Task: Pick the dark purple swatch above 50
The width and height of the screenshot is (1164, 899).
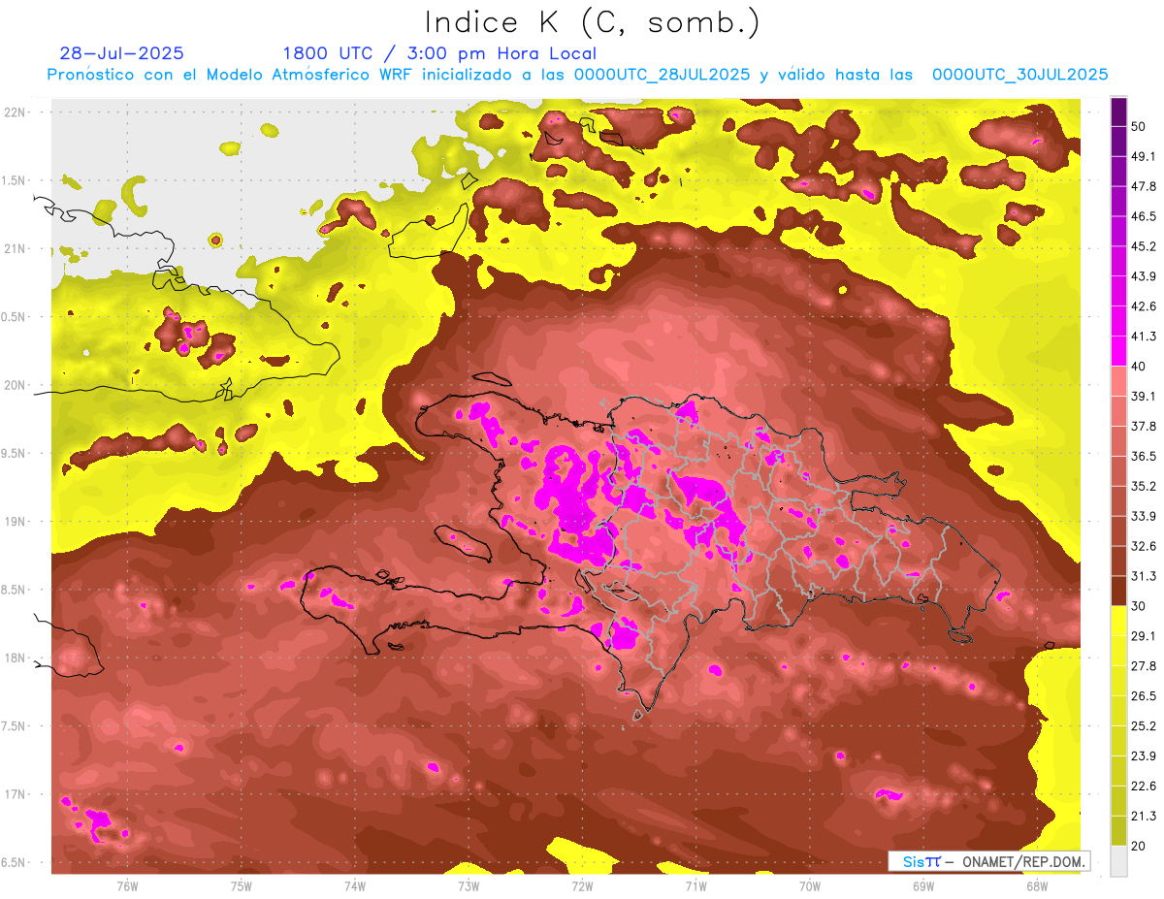Action: coord(1118,112)
